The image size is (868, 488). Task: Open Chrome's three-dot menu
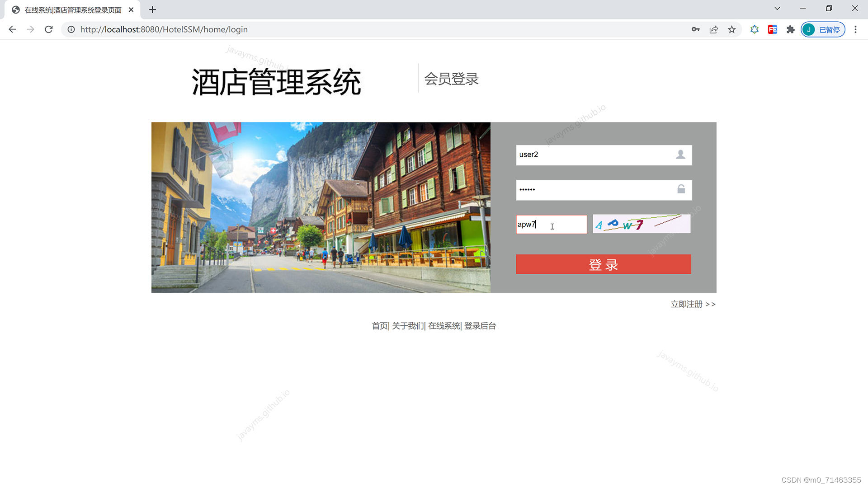(855, 29)
